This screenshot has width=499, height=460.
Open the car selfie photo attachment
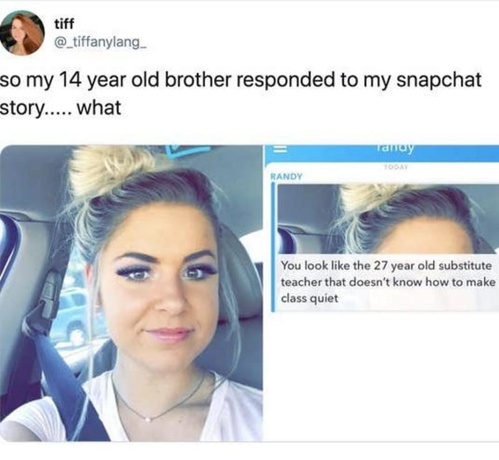131,293
